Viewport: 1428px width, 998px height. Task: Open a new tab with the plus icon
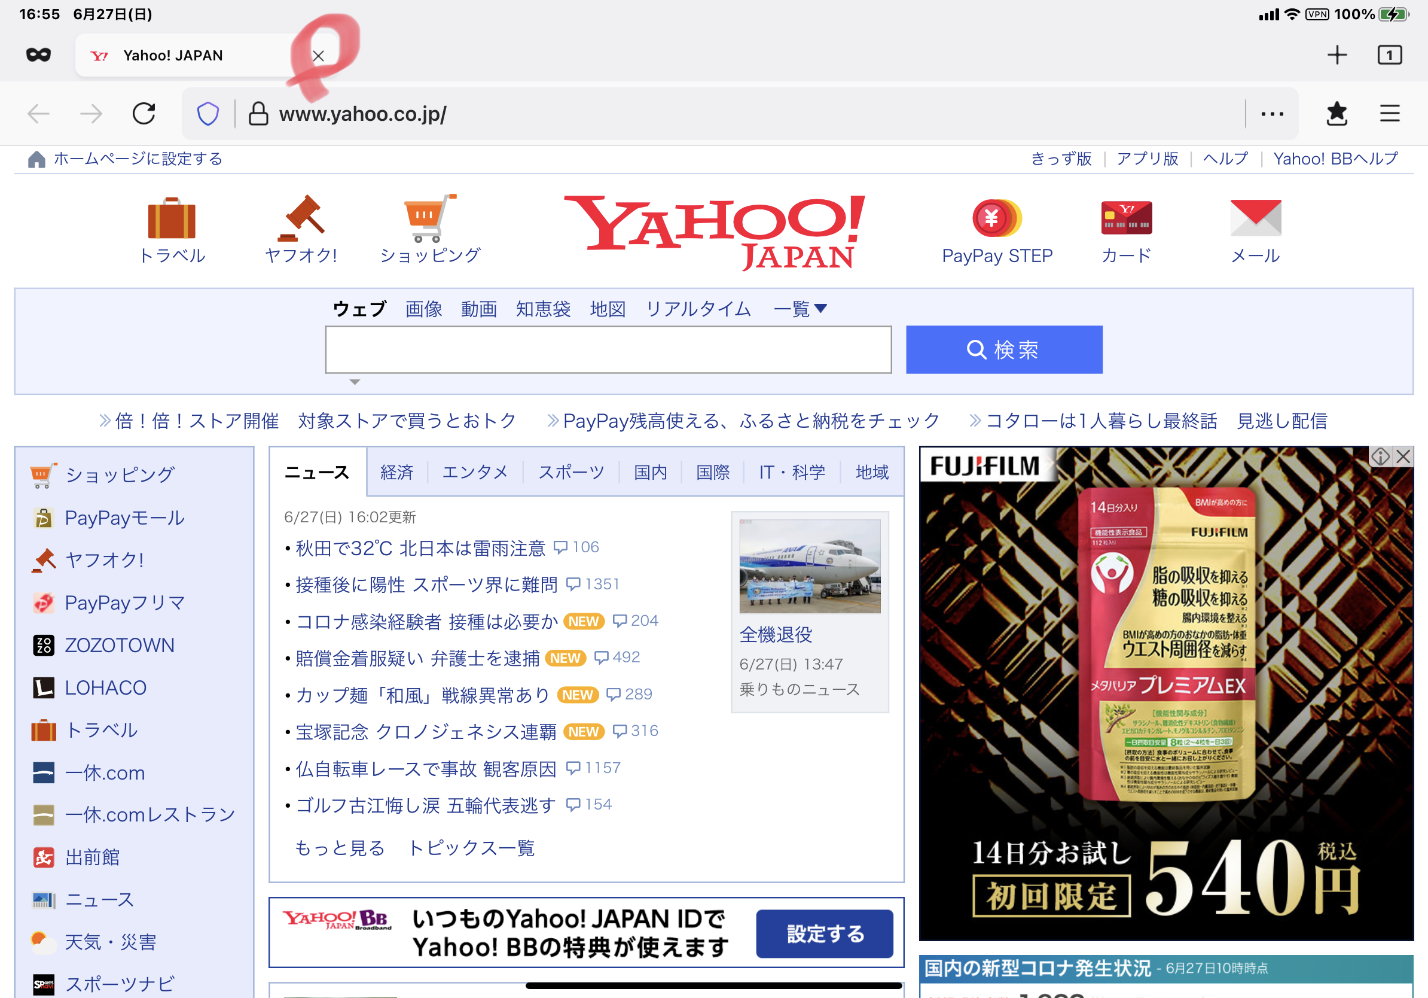point(1337,56)
